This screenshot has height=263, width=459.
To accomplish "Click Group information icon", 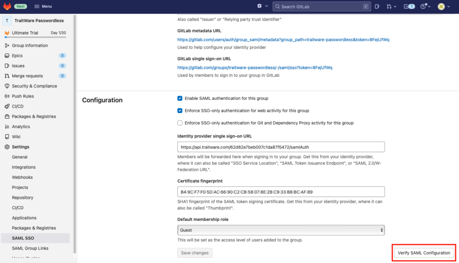I will [x=7, y=45].
